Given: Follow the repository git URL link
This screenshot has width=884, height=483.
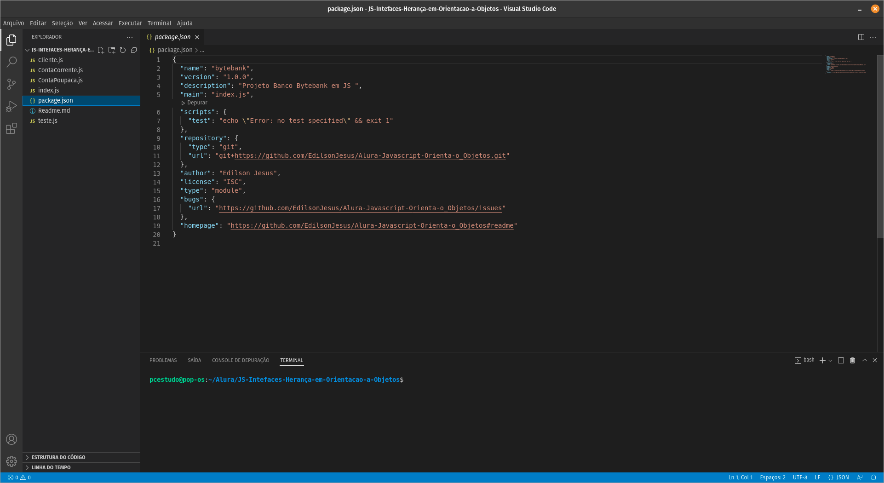Looking at the screenshot, I should [370, 156].
